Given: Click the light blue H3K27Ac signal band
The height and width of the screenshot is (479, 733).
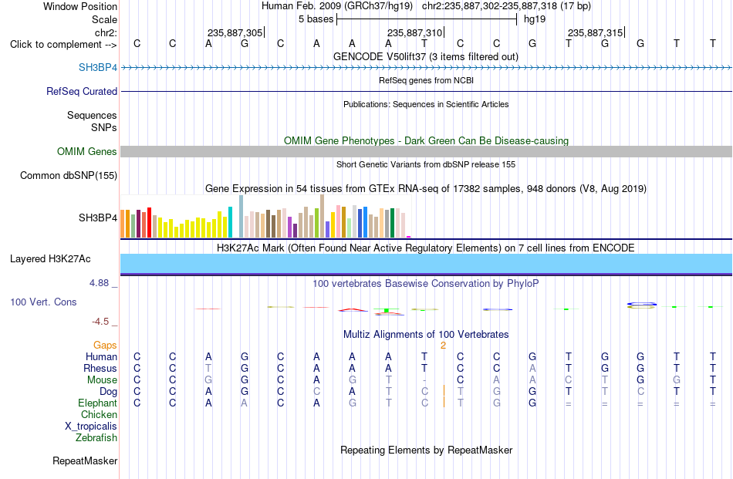Looking at the screenshot, I should [426, 264].
